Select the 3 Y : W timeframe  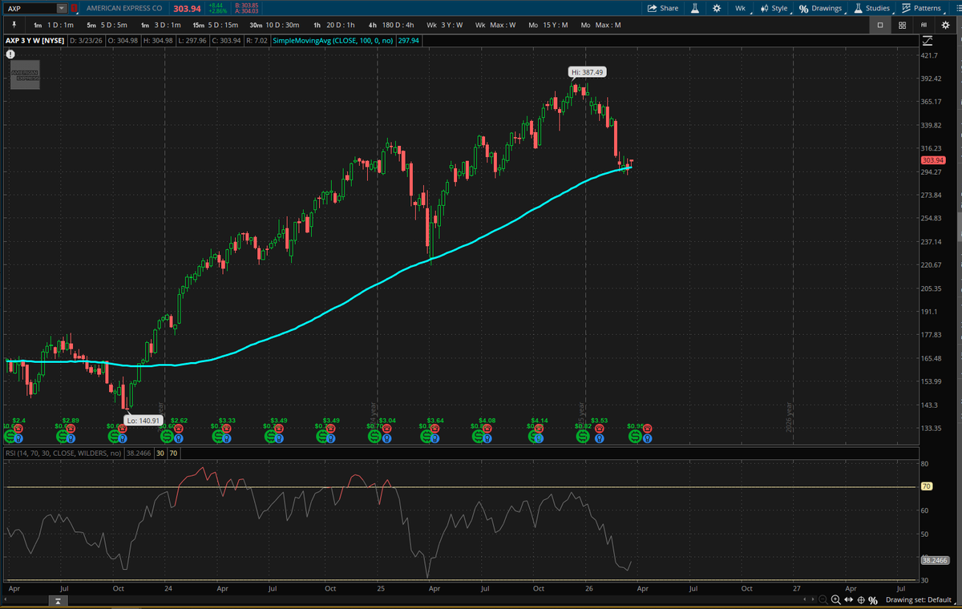pyautogui.click(x=444, y=25)
